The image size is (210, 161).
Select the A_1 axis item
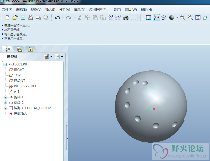coord(14,92)
